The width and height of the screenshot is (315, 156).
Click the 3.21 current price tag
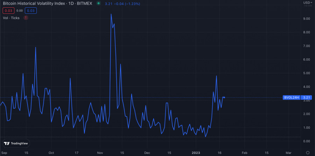(x=306, y=97)
